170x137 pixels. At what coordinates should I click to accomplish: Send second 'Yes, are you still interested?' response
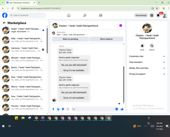pyautogui.click(x=74, y=92)
